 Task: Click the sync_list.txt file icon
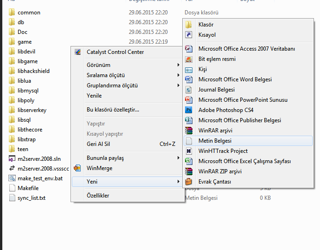click(12, 197)
